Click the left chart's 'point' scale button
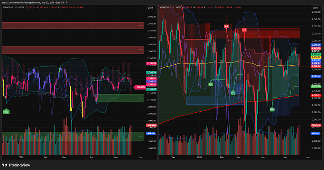 pyautogui.click(x=151, y=8)
